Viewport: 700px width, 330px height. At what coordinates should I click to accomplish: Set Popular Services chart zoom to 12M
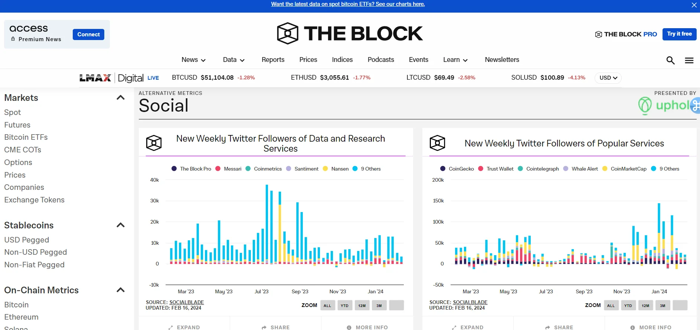click(645, 306)
